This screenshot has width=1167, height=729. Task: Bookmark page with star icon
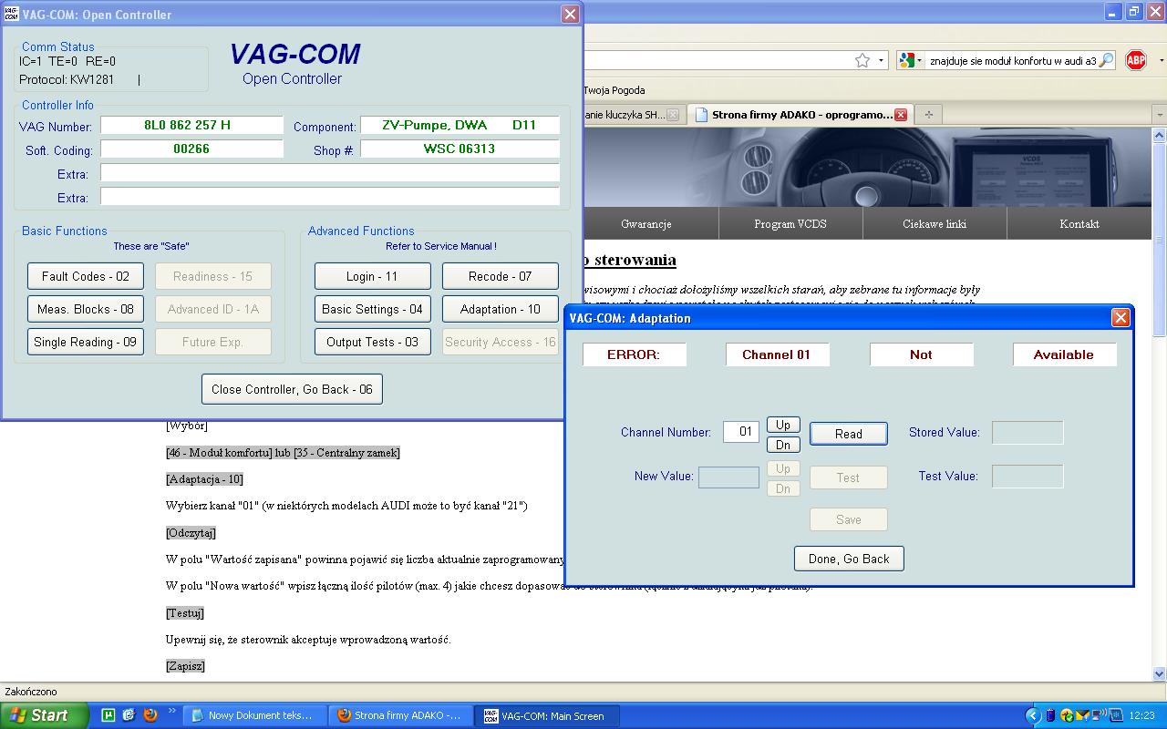tap(862, 60)
